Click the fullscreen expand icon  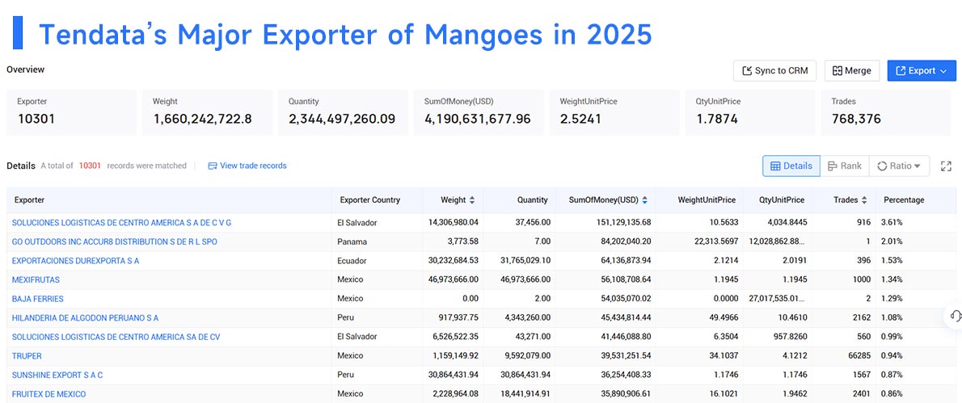click(x=946, y=166)
